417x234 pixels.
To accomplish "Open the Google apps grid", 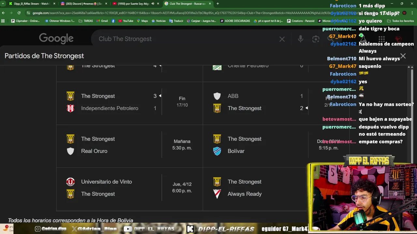I will [381, 39].
